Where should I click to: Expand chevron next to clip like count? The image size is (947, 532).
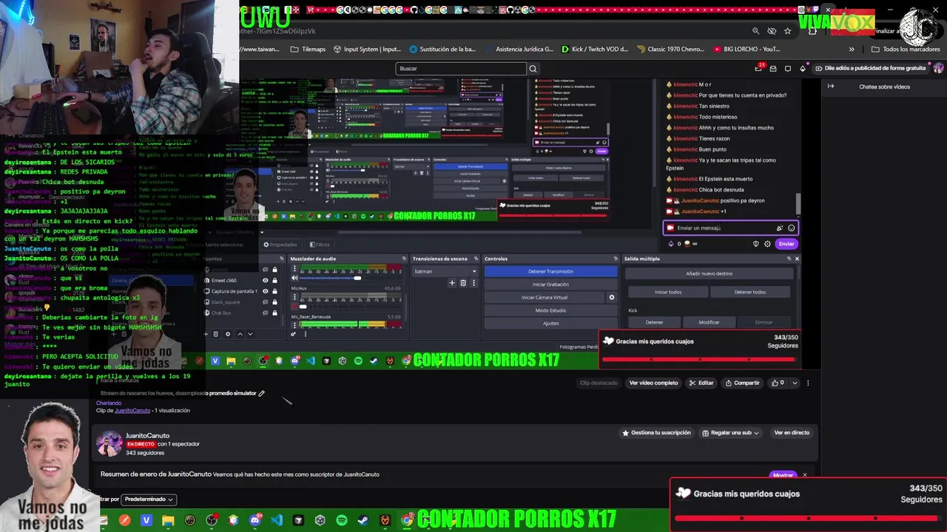point(795,383)
